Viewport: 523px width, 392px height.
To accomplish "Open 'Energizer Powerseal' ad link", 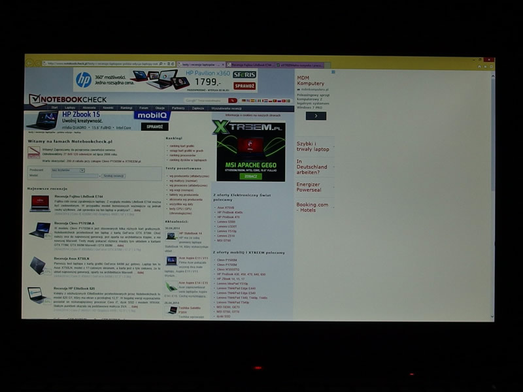I will point(309,187).
